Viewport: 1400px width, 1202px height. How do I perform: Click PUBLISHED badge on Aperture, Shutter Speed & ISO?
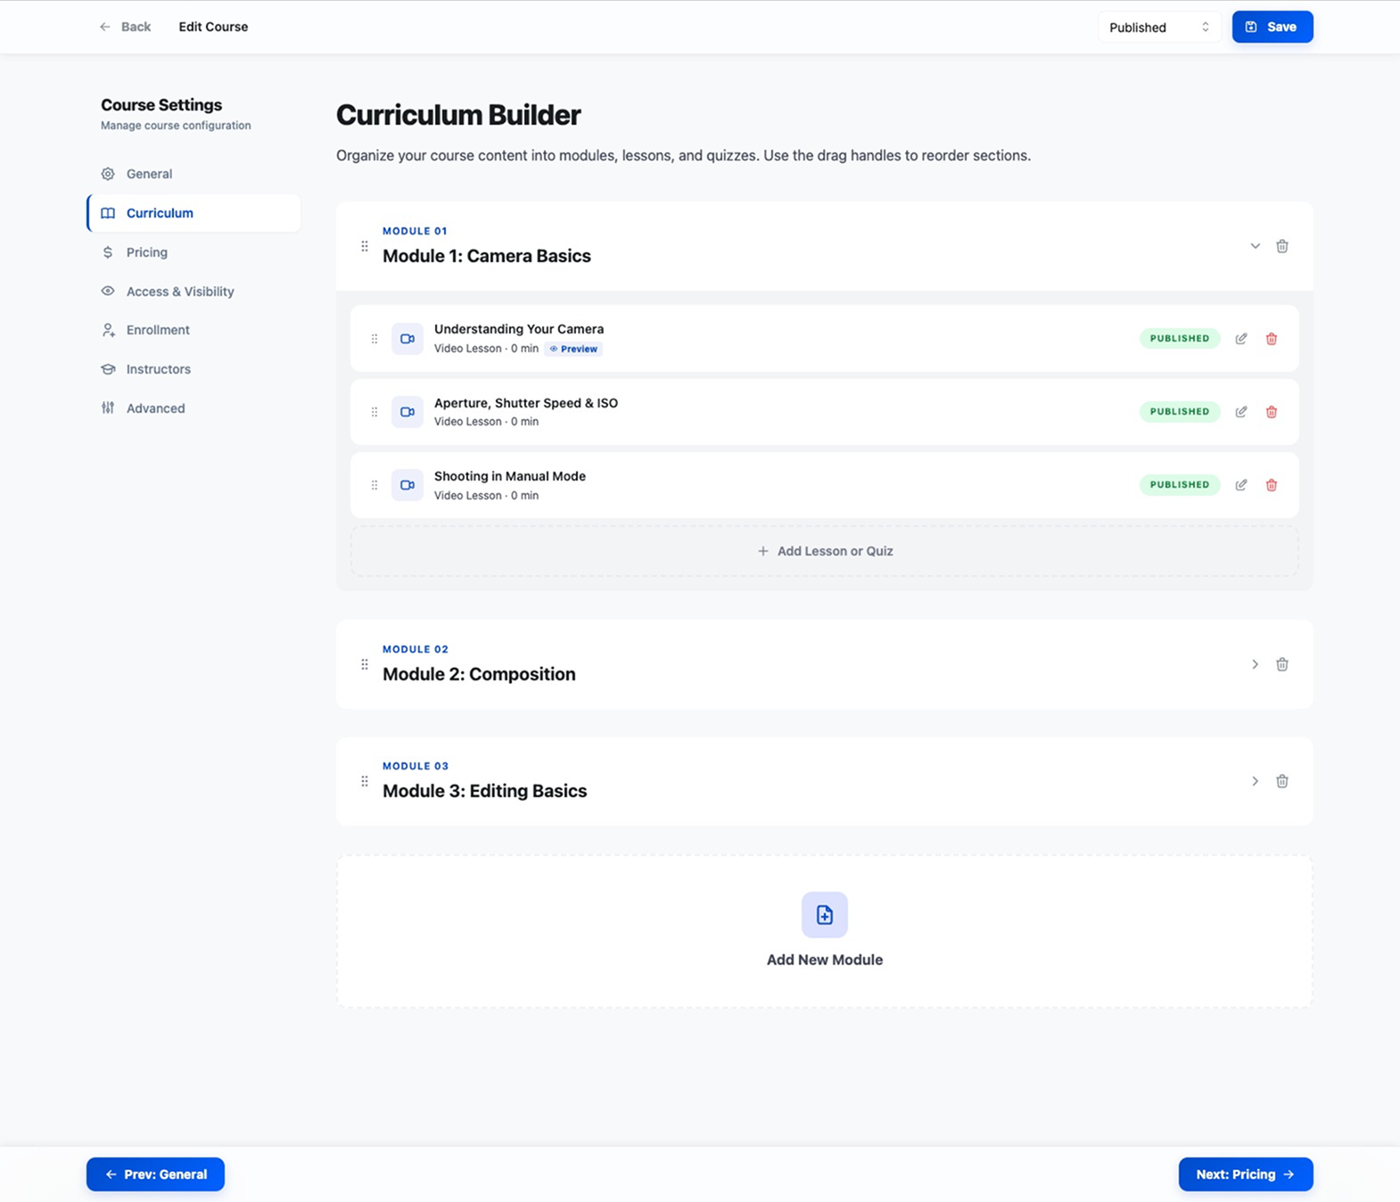(1180, 412)
